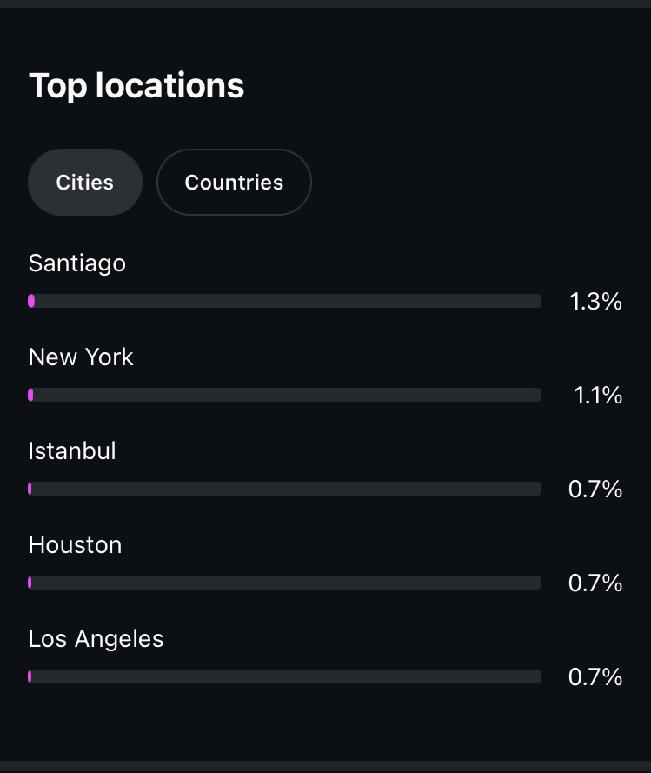This screenshot has height=773, width=651.
Task: Select the New York city label
Action: point(81,357)
